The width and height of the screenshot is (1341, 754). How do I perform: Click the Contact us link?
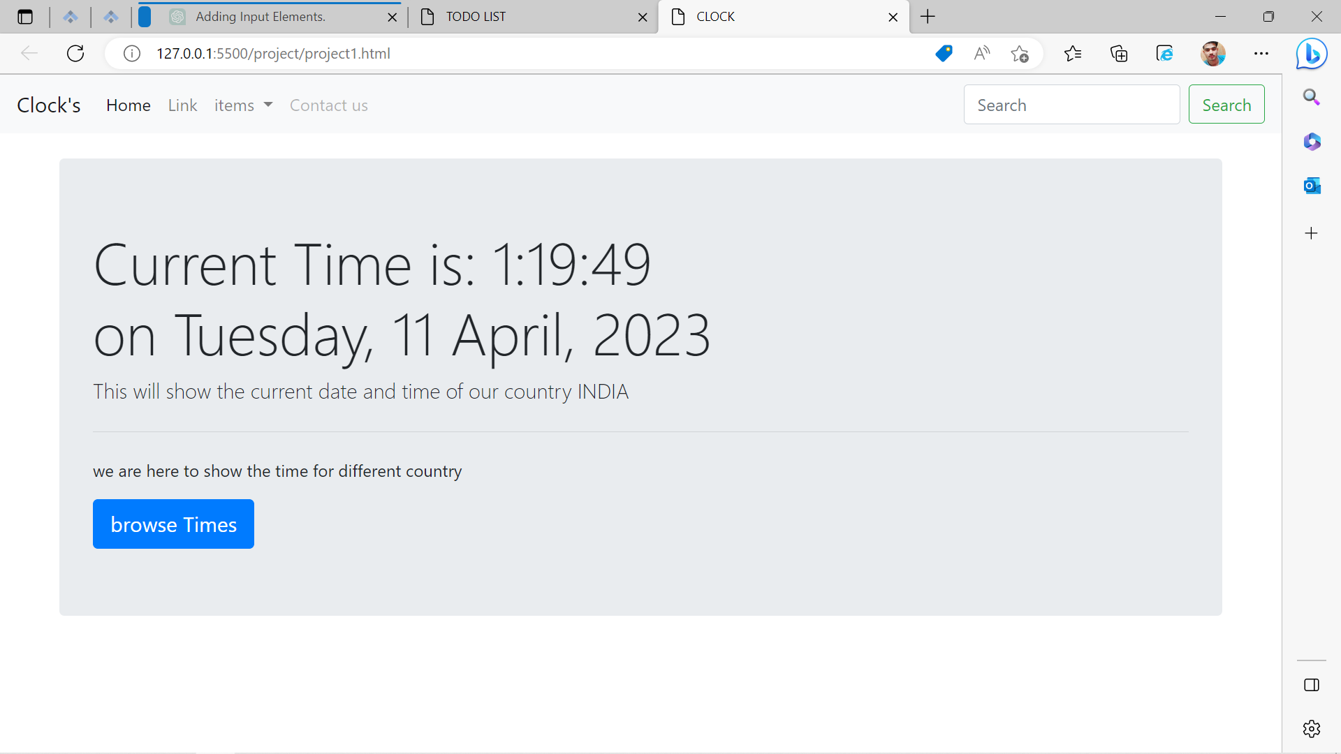328,105
